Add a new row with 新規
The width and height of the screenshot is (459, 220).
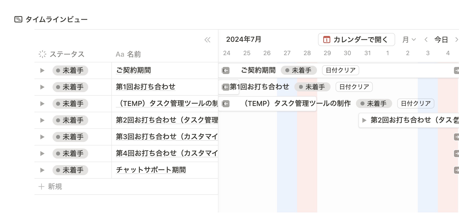click(x=50, y=187)
